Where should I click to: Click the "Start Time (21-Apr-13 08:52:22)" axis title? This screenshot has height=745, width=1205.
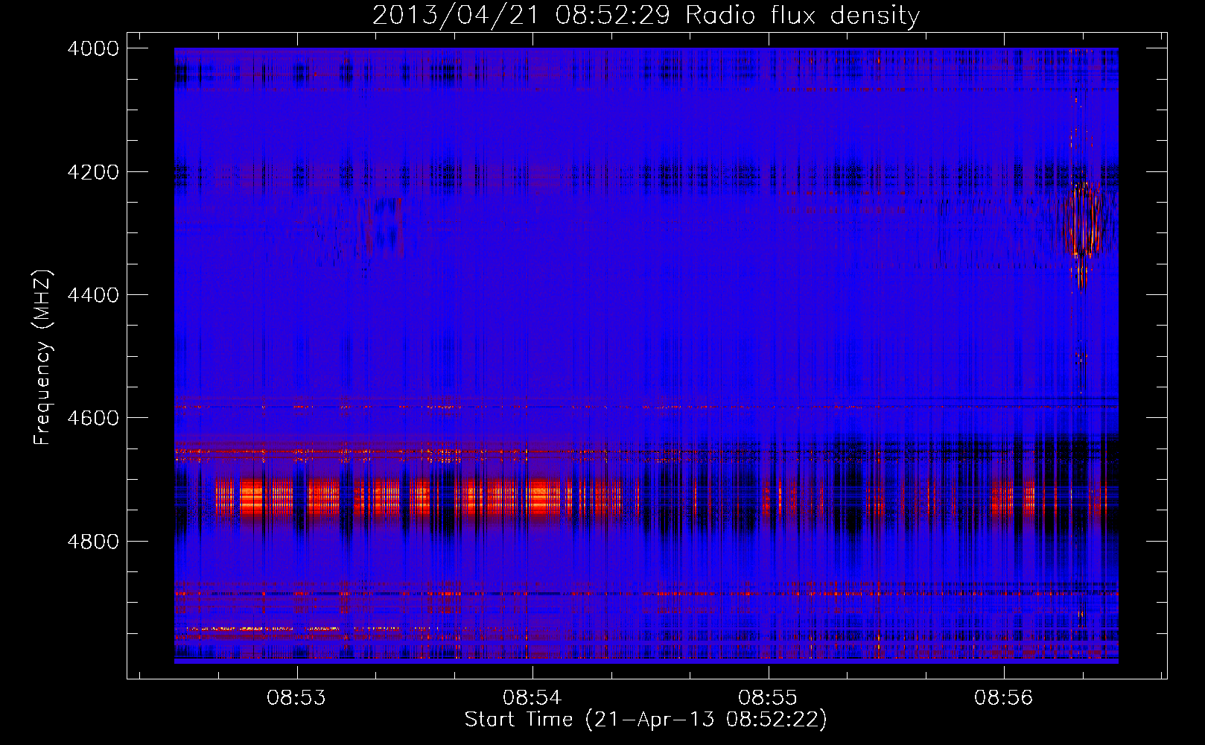[x=646, y=720]
